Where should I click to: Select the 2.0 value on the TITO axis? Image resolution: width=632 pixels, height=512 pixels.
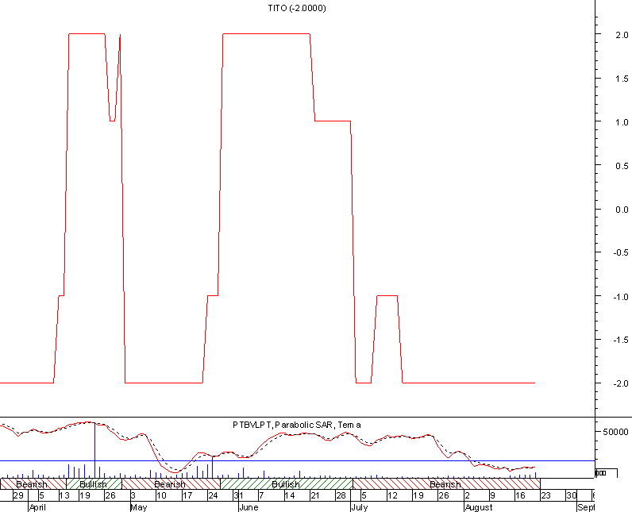(622, 35)
